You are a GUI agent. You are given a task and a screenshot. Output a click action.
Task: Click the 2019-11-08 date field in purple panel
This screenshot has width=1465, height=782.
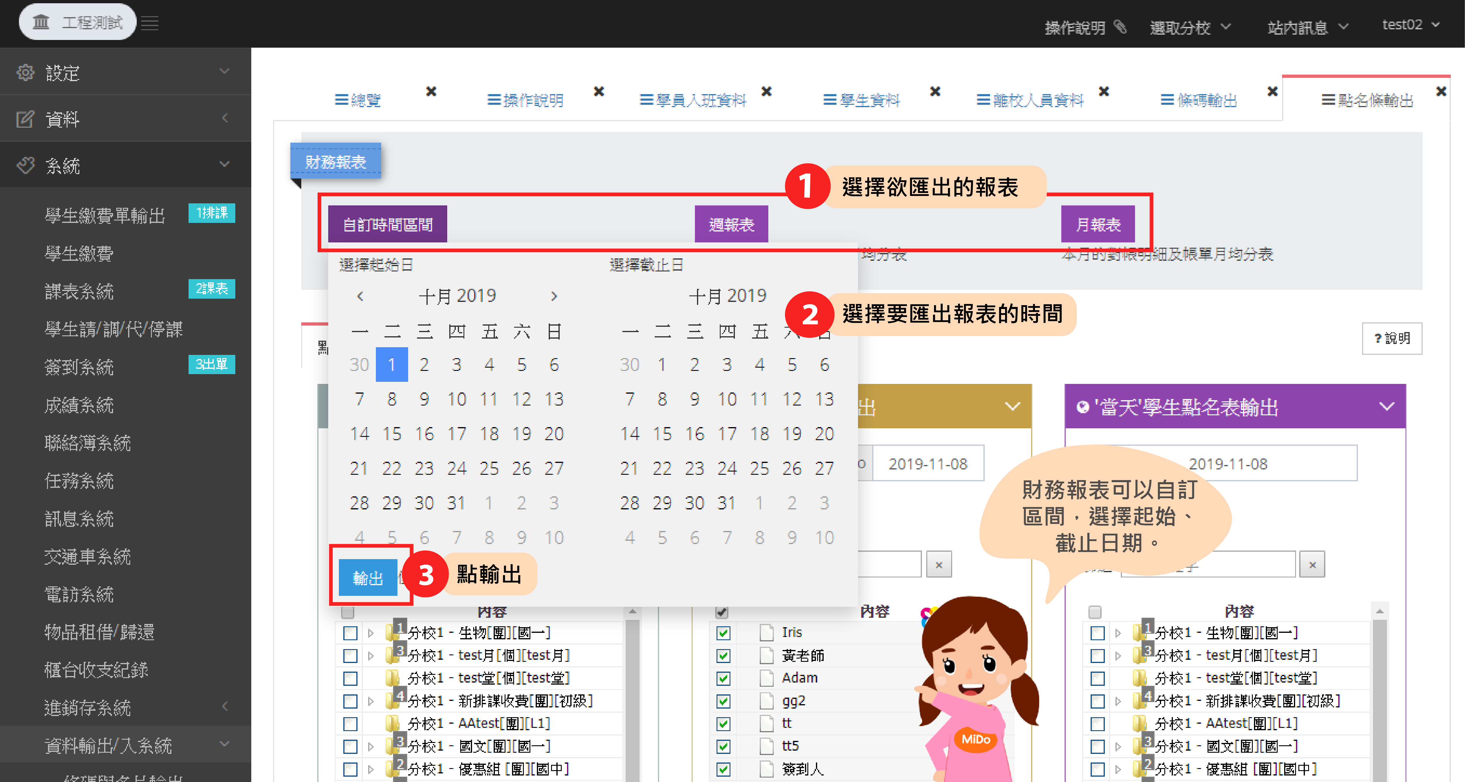tap(1228, 464)
